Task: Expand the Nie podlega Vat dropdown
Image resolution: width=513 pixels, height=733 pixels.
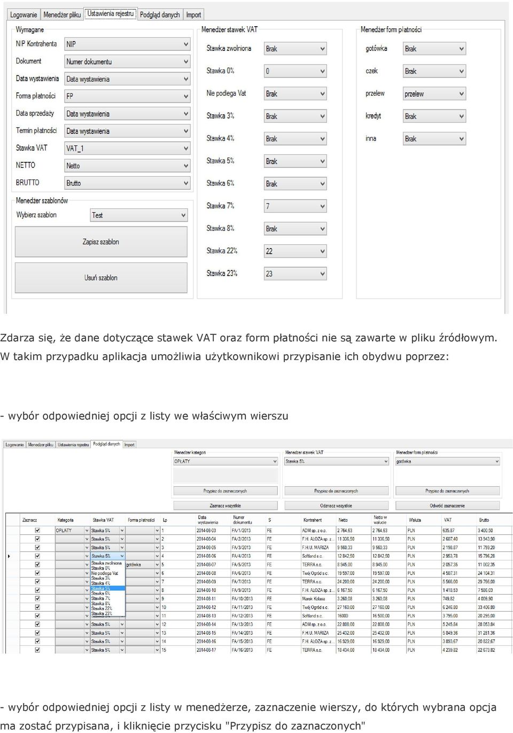Action: coord(295,93)
